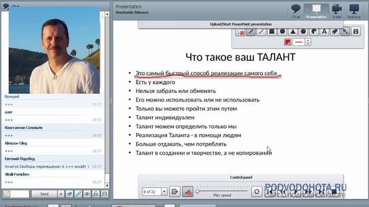This screenshot has width=369, height=207.
Task: Select chat user name 'Евгений Подобед'
Action: (x=20, y=159)
